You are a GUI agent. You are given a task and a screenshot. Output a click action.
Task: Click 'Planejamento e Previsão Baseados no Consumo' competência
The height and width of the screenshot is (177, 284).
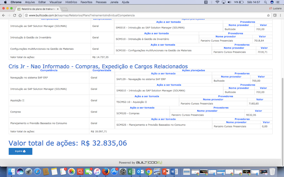click(x=39, y=123)
